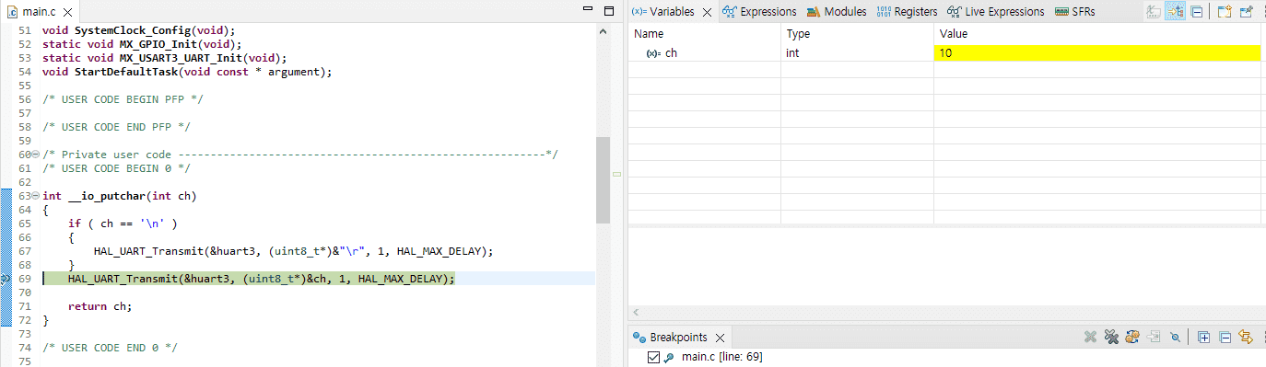Edit the yellow highlighted value 10
Screen dimensions: 1266x367
coord(1097,53)
